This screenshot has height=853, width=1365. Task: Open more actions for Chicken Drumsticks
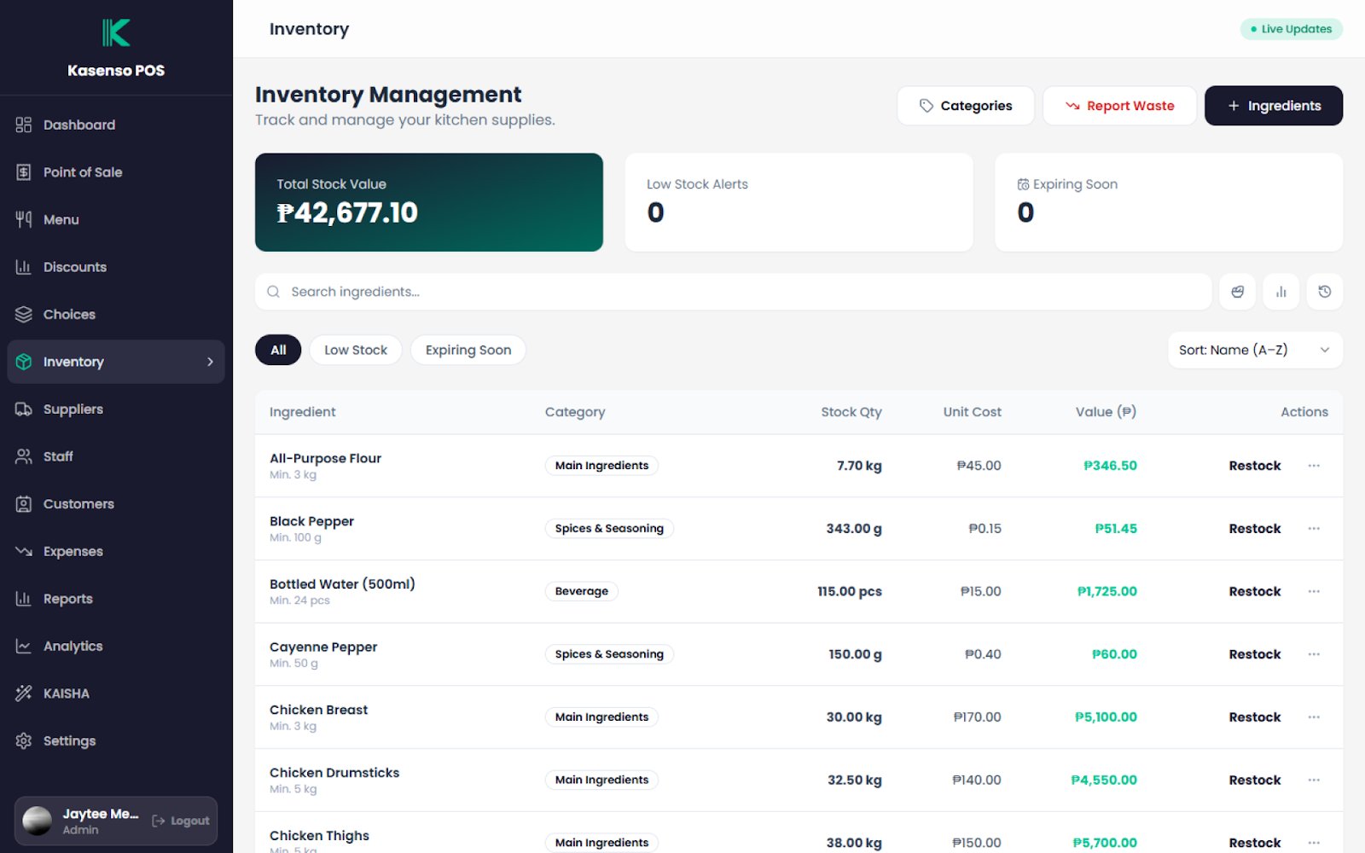coord(1314,780)
